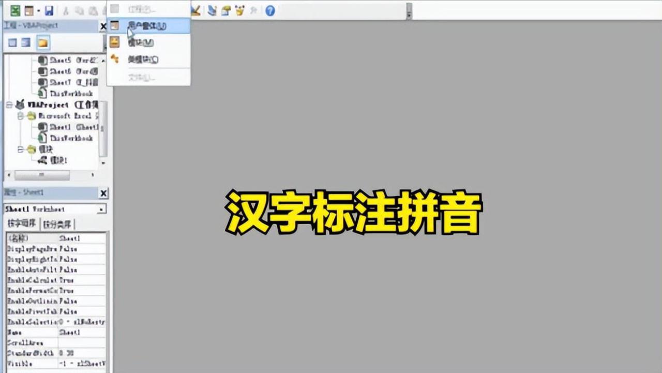The height and width of the screenshot is (373, 662).
Task: Collapse the Microsoft Excel objects folder
Action: [21, 116]
